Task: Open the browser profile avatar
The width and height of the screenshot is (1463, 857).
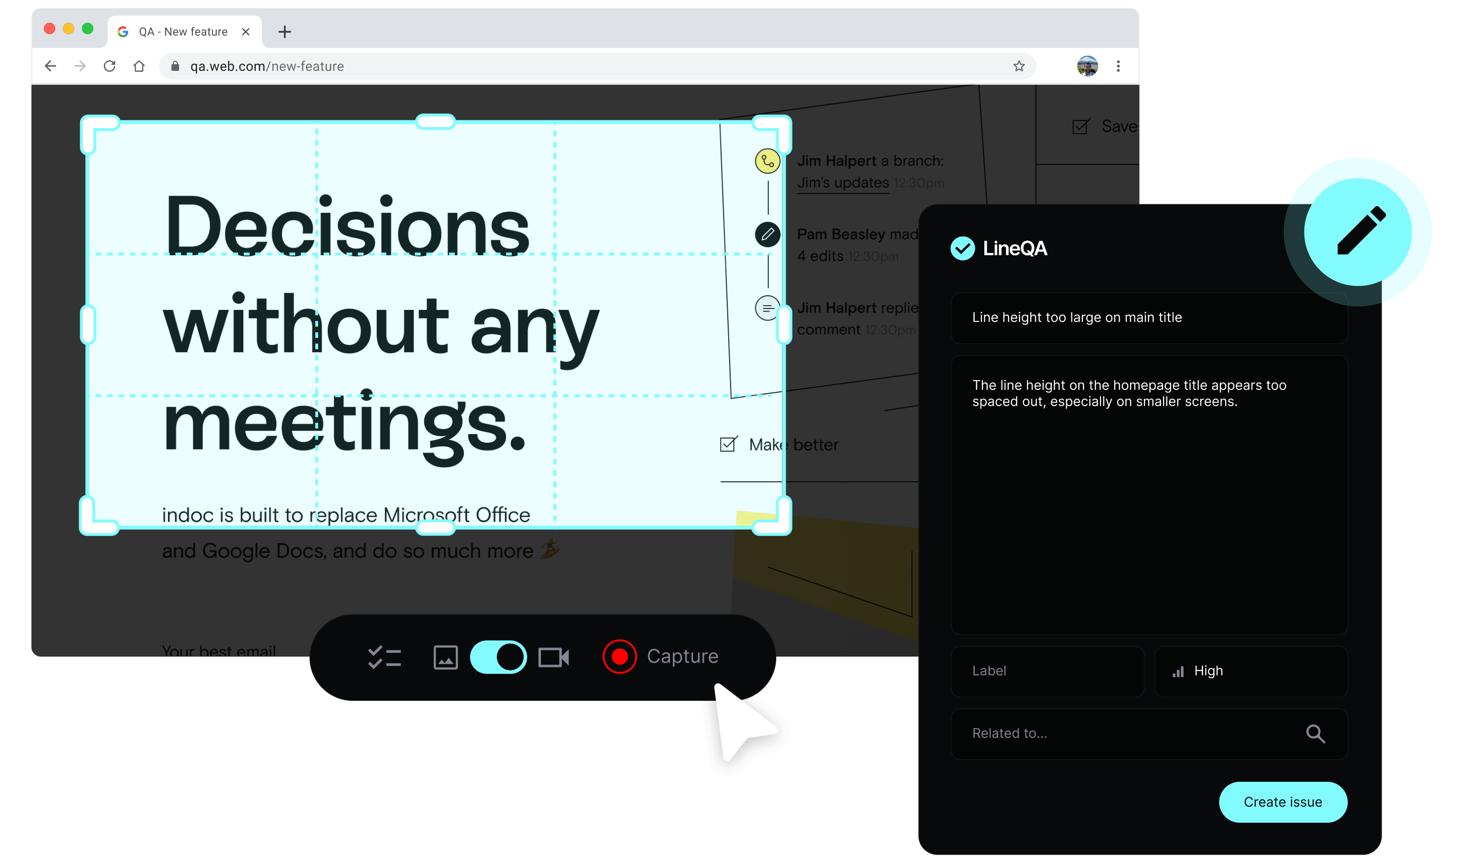Action: click(1087, 66)
